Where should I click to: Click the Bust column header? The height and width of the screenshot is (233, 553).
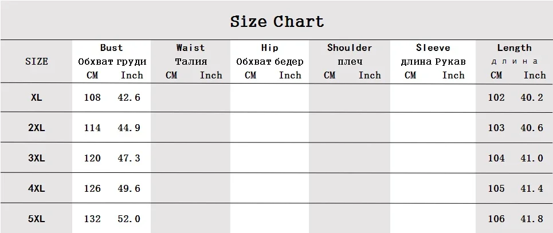click(111, 48)
